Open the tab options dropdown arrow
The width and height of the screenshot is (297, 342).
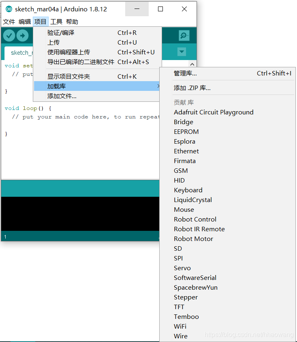(182, 52)
